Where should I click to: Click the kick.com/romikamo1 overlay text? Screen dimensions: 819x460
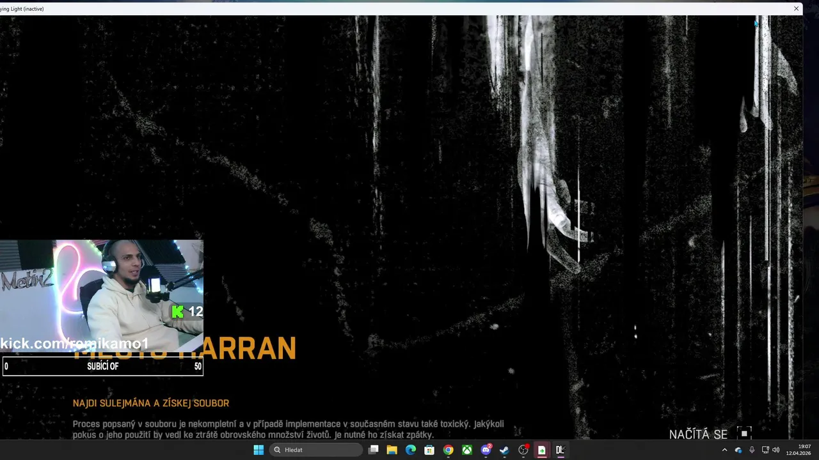click(74, 344)
